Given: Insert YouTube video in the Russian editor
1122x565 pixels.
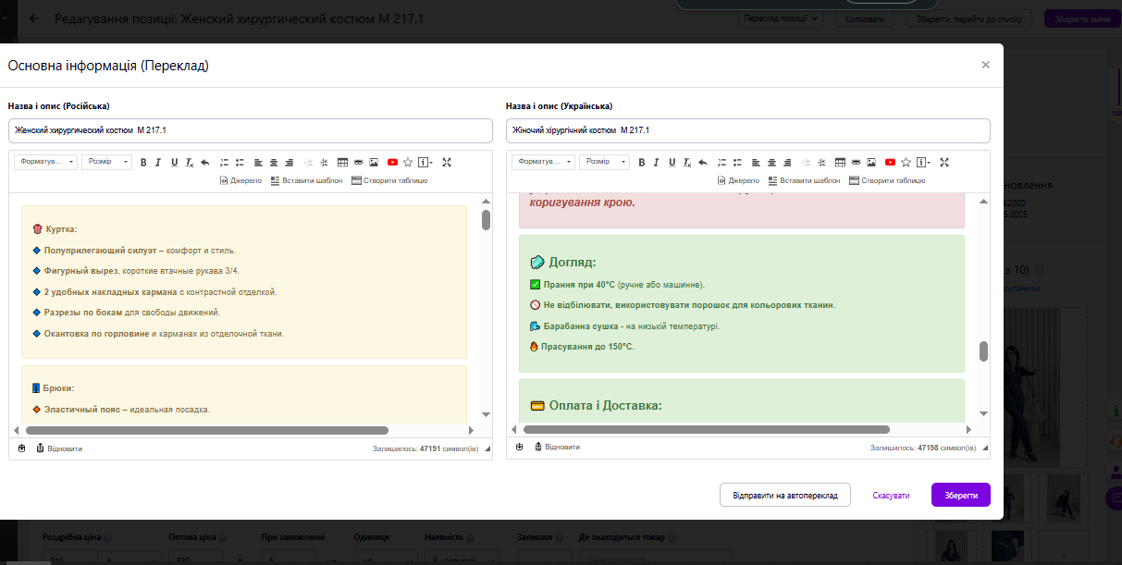Looking at the screenshot, I should 392,163.
